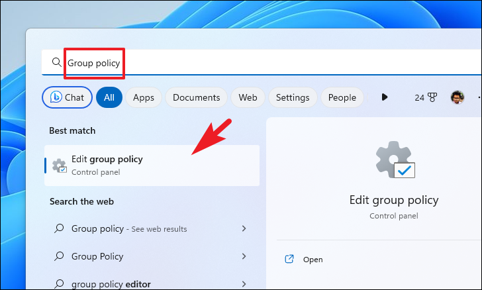Open Bing Chat button
This screenshot has width=482, height=290.
[x=67, y=97]
